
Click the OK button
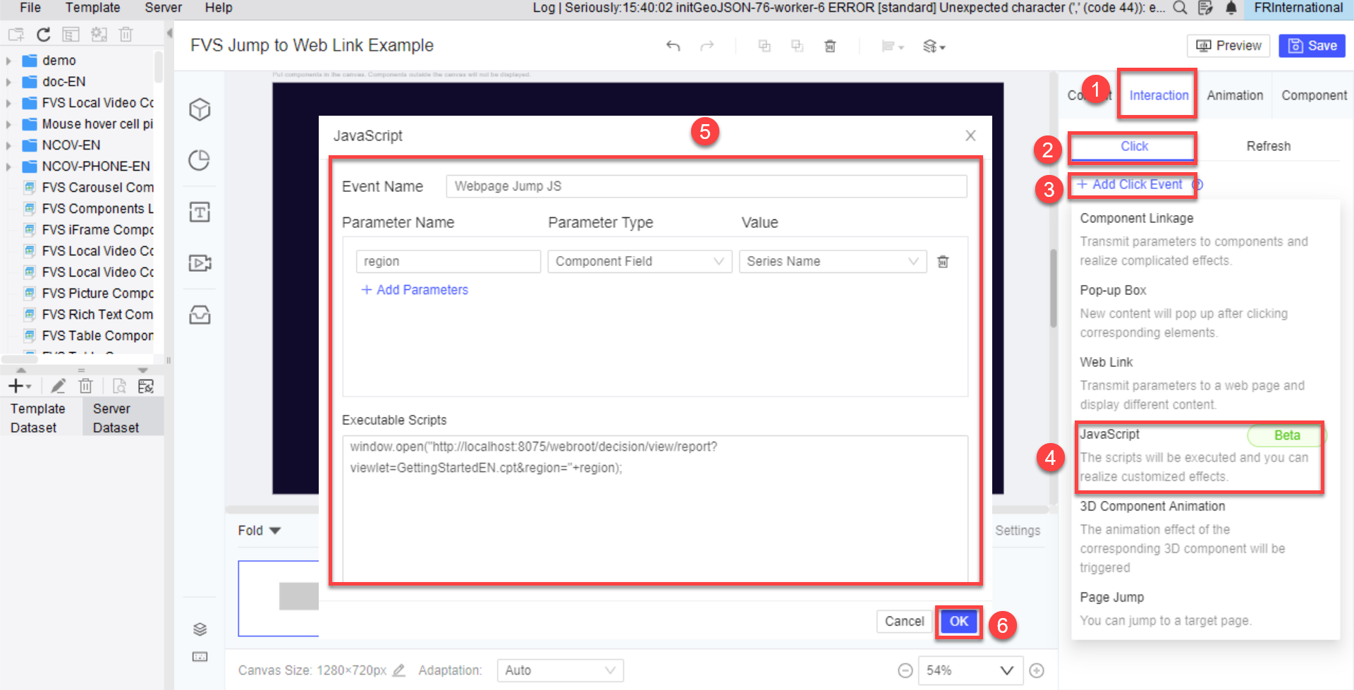point(958,622)
